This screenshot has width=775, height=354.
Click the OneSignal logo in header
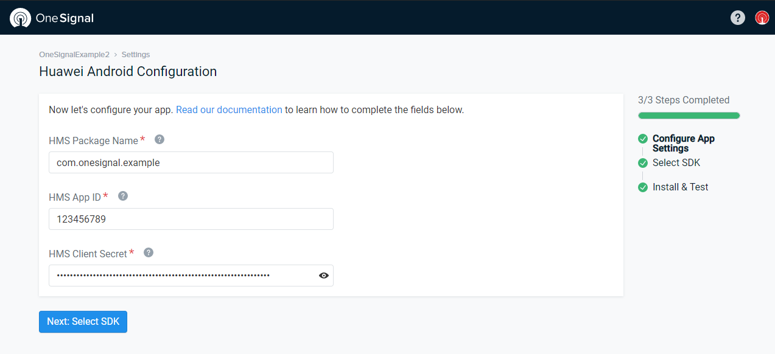click(x=52, y=18)
